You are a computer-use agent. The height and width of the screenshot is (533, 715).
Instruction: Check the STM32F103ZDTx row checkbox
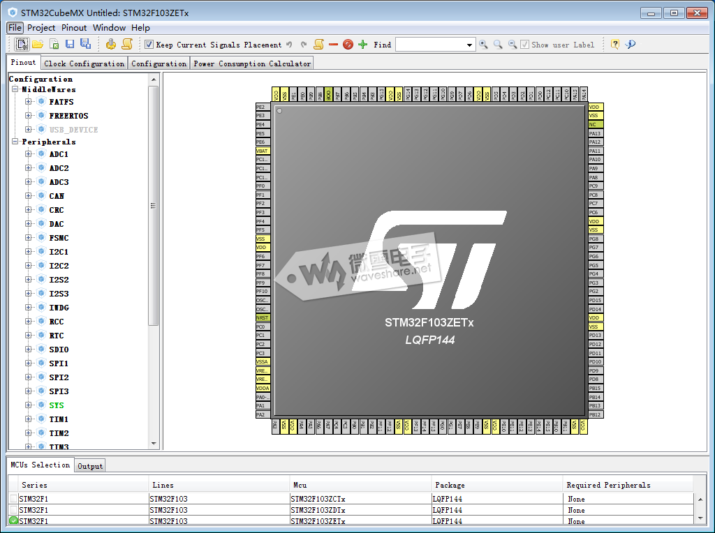pos(14,510)
